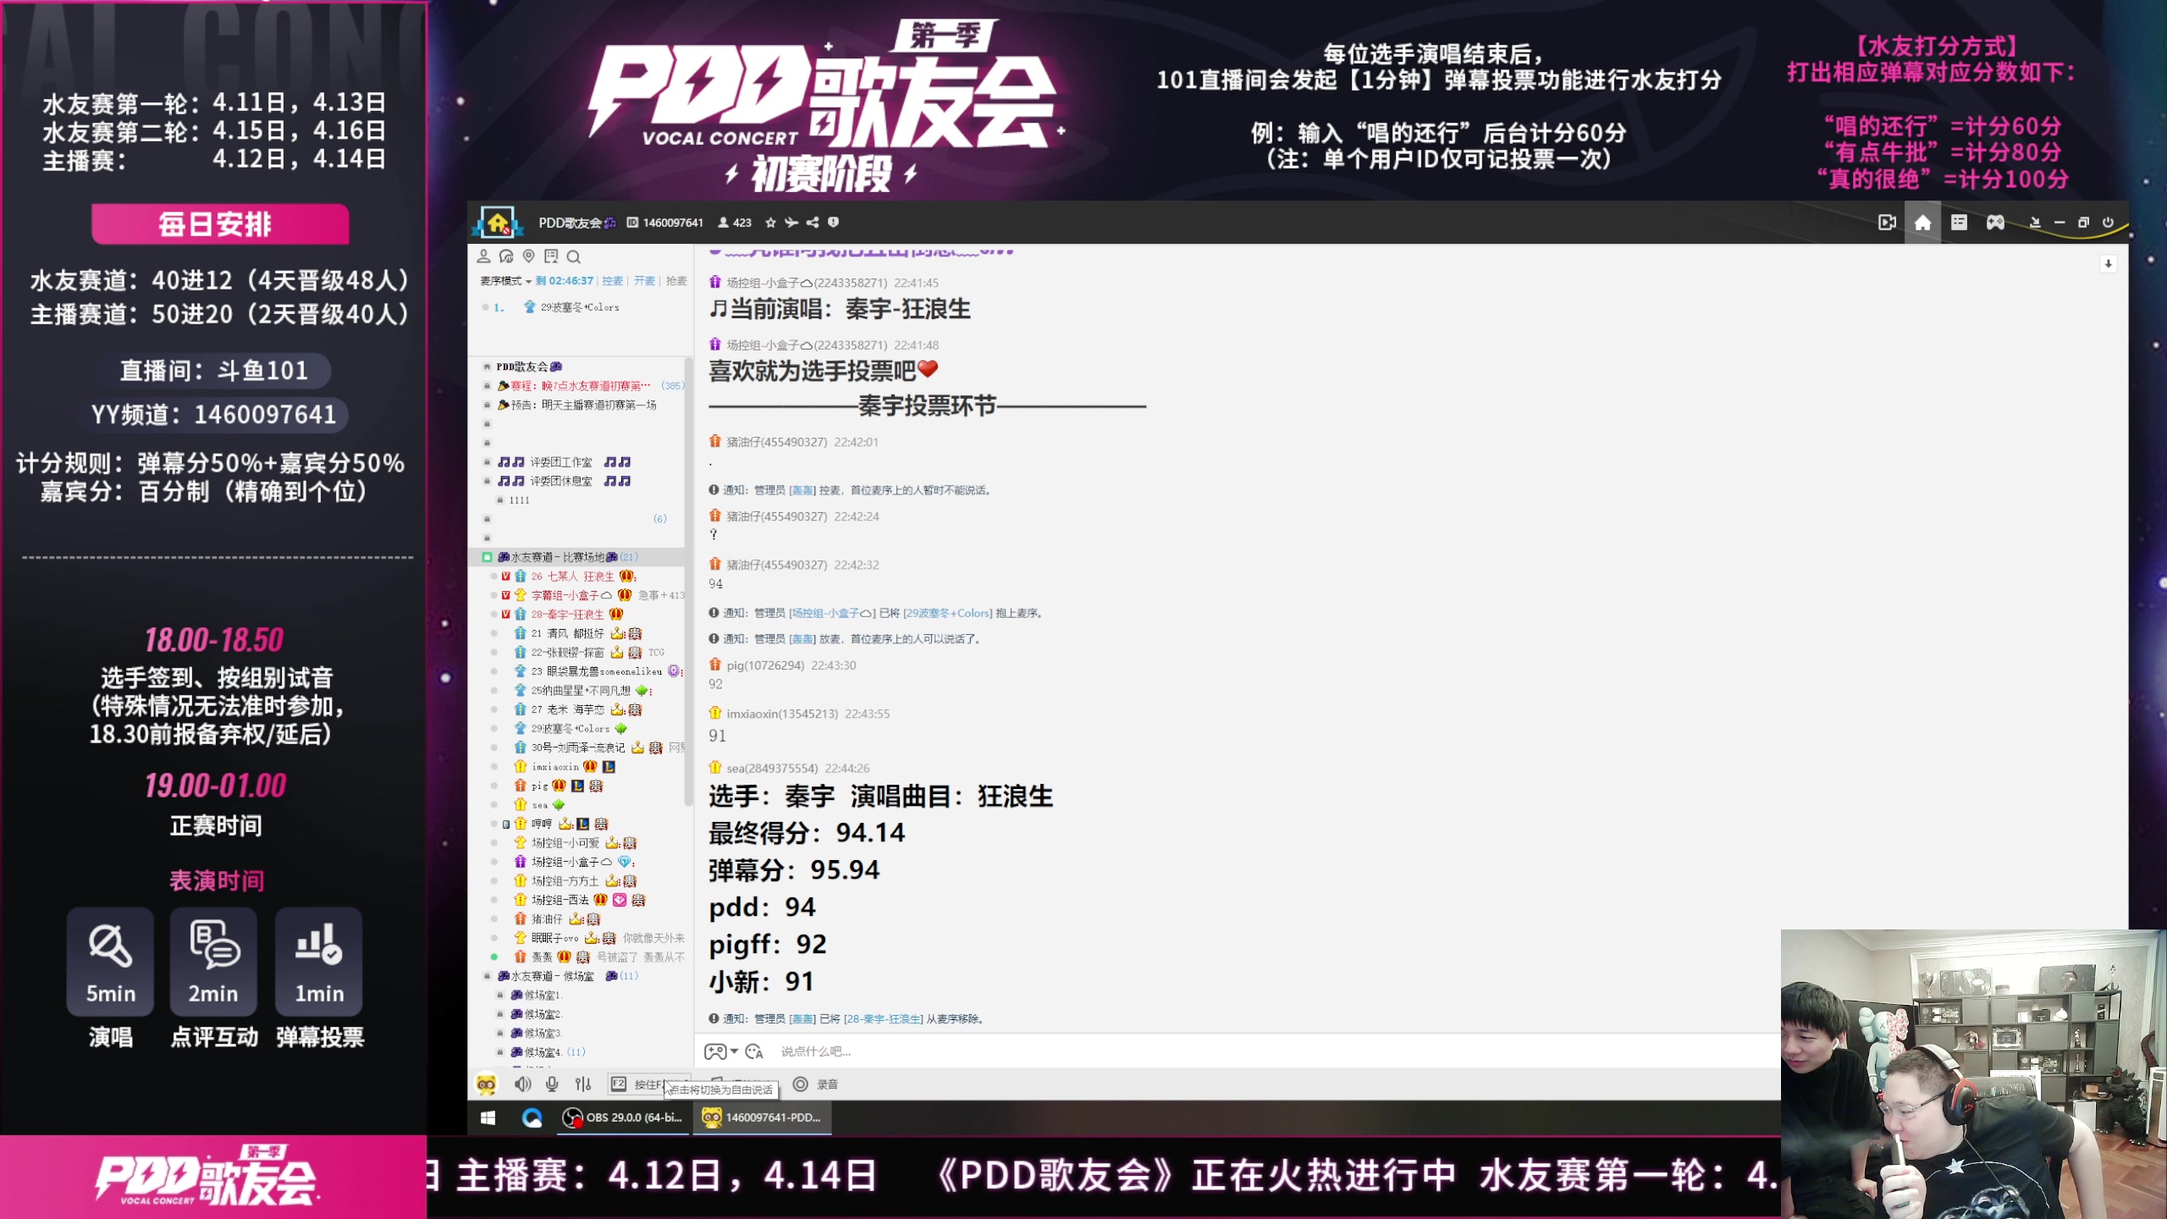Open the search icon above the mic queue

pos(574,256)
